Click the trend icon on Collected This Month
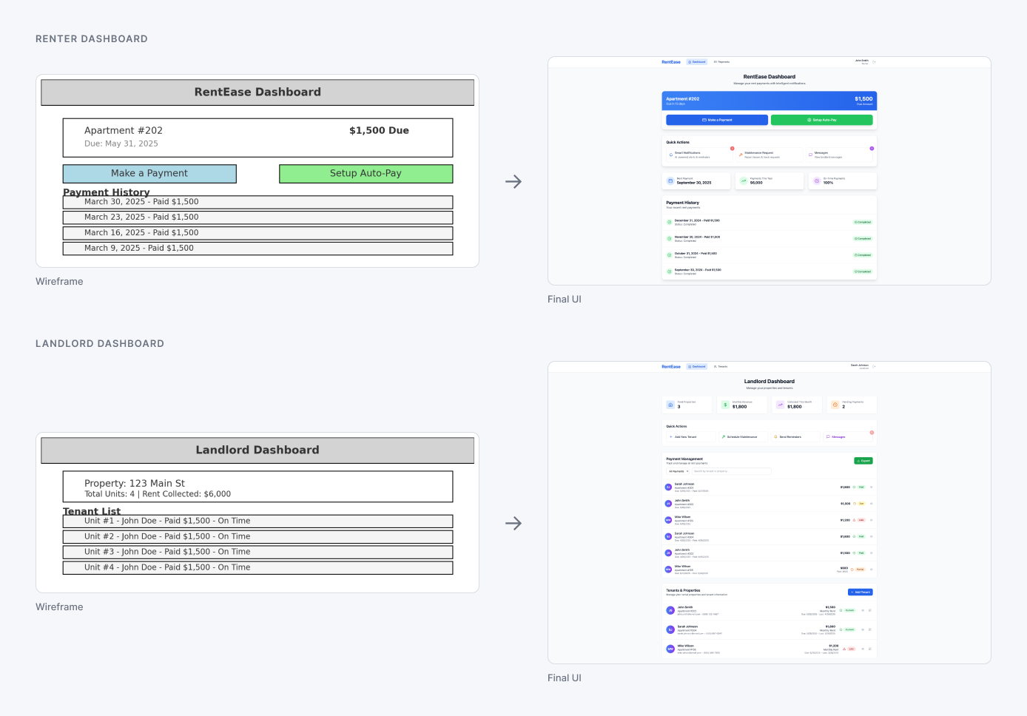Image resolution: width=1027 pixels, height=716 pixels. [780, 405]
